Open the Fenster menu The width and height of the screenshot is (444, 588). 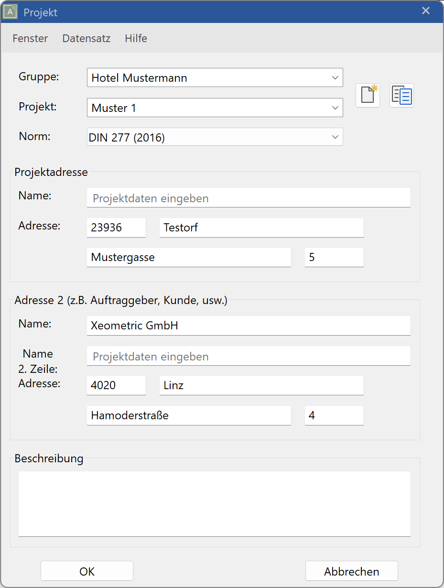click(x=30, y=38)
